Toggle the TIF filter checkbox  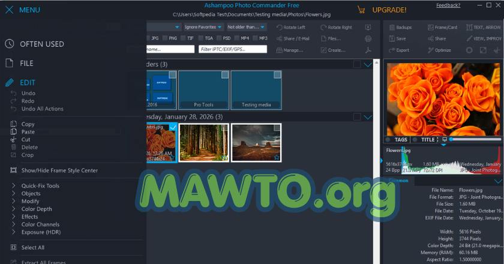[x=183, y=38]
